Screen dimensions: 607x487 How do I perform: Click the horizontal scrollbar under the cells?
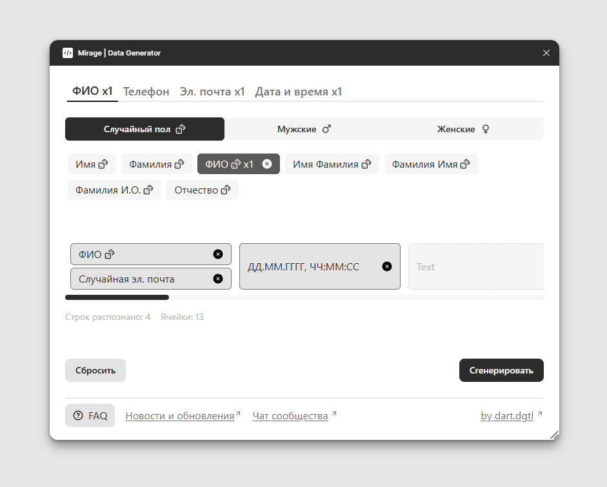(117, 297)
